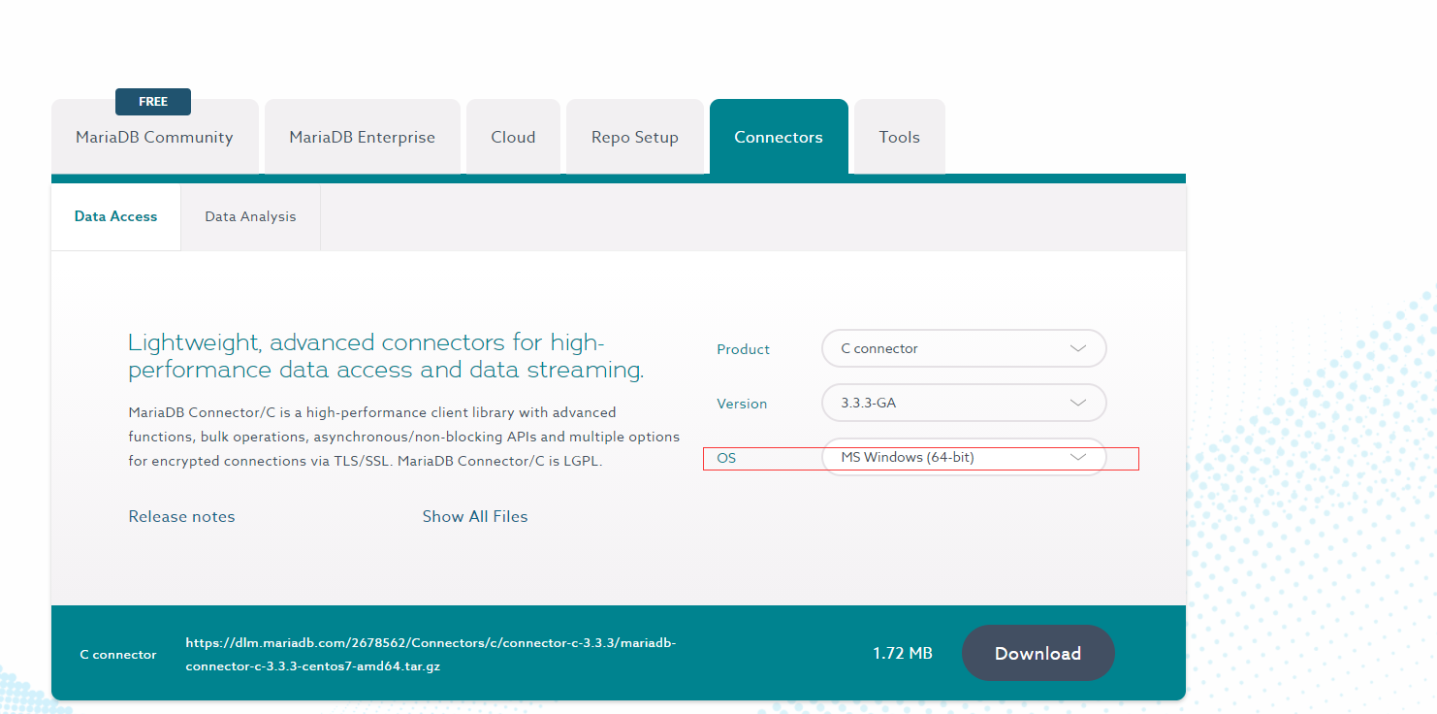
Task: Click the Download button
Action: click(x=1038, y=653)
